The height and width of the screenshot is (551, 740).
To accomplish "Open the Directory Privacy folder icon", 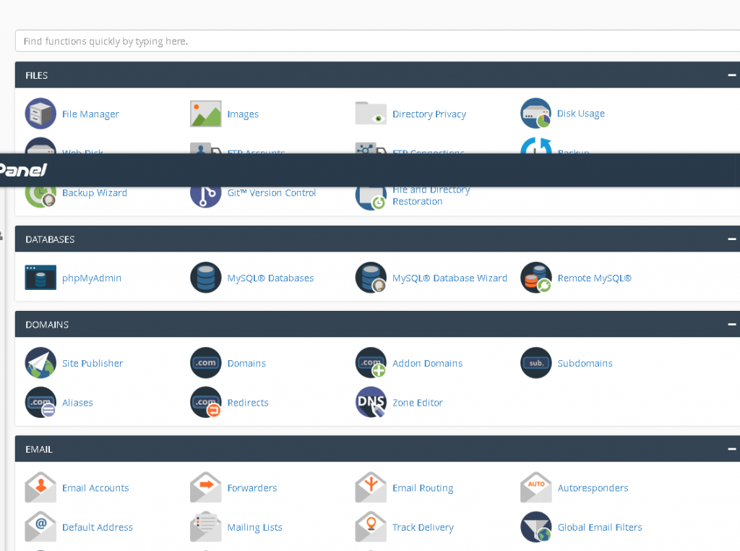I will click(x=371, y=114).
